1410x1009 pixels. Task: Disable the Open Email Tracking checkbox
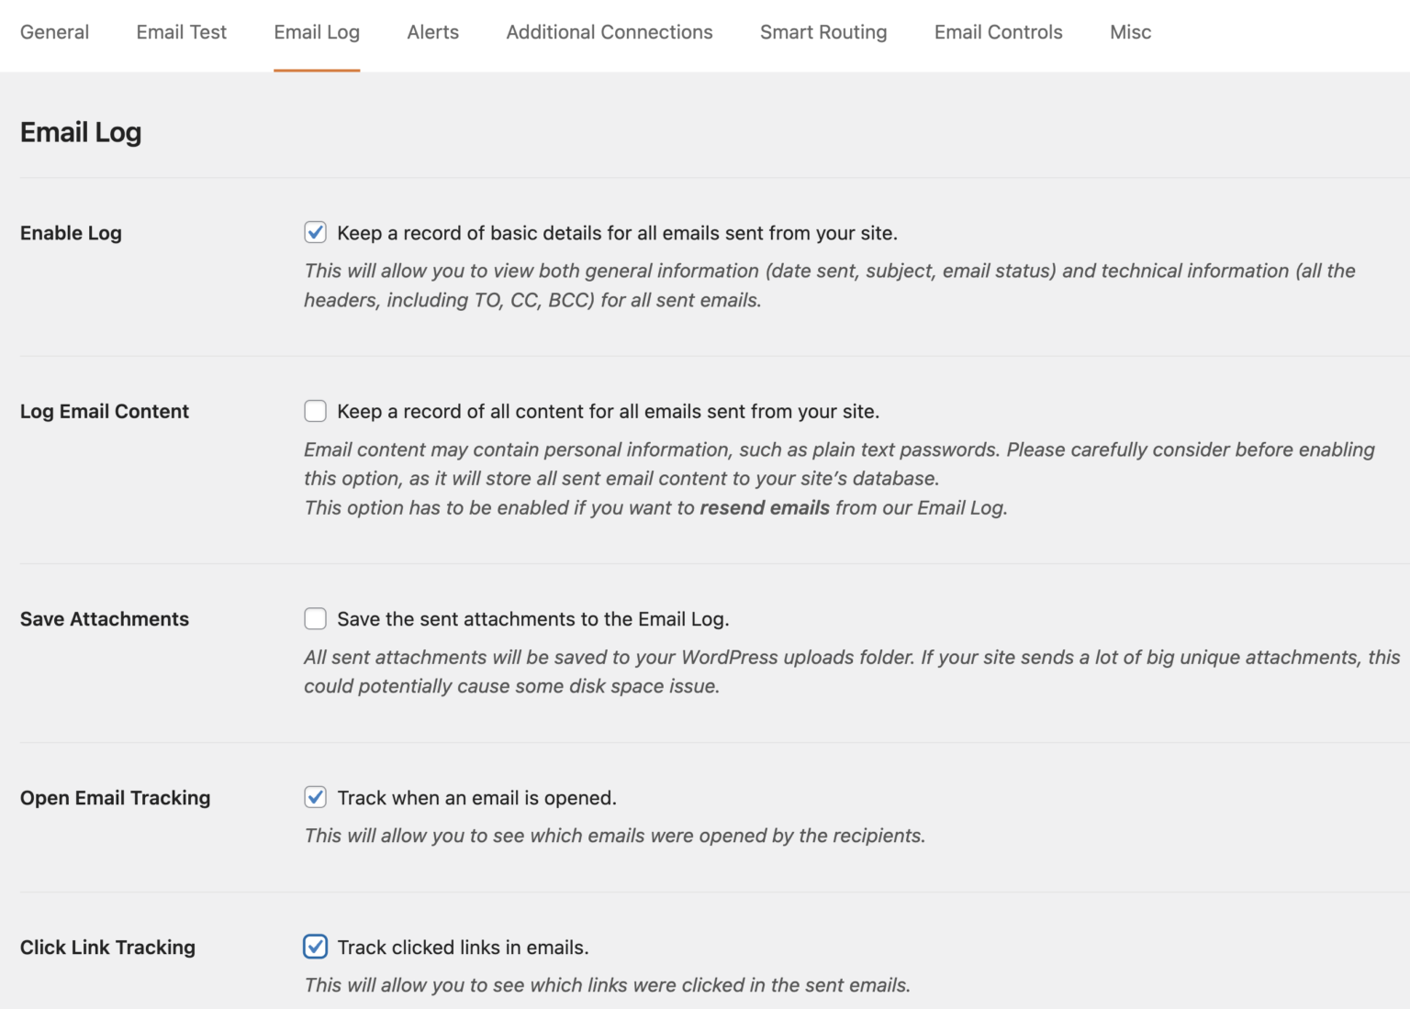click(x=315, y=797)
